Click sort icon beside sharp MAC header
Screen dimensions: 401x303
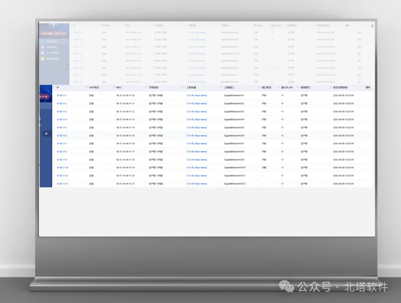[114, 88]
